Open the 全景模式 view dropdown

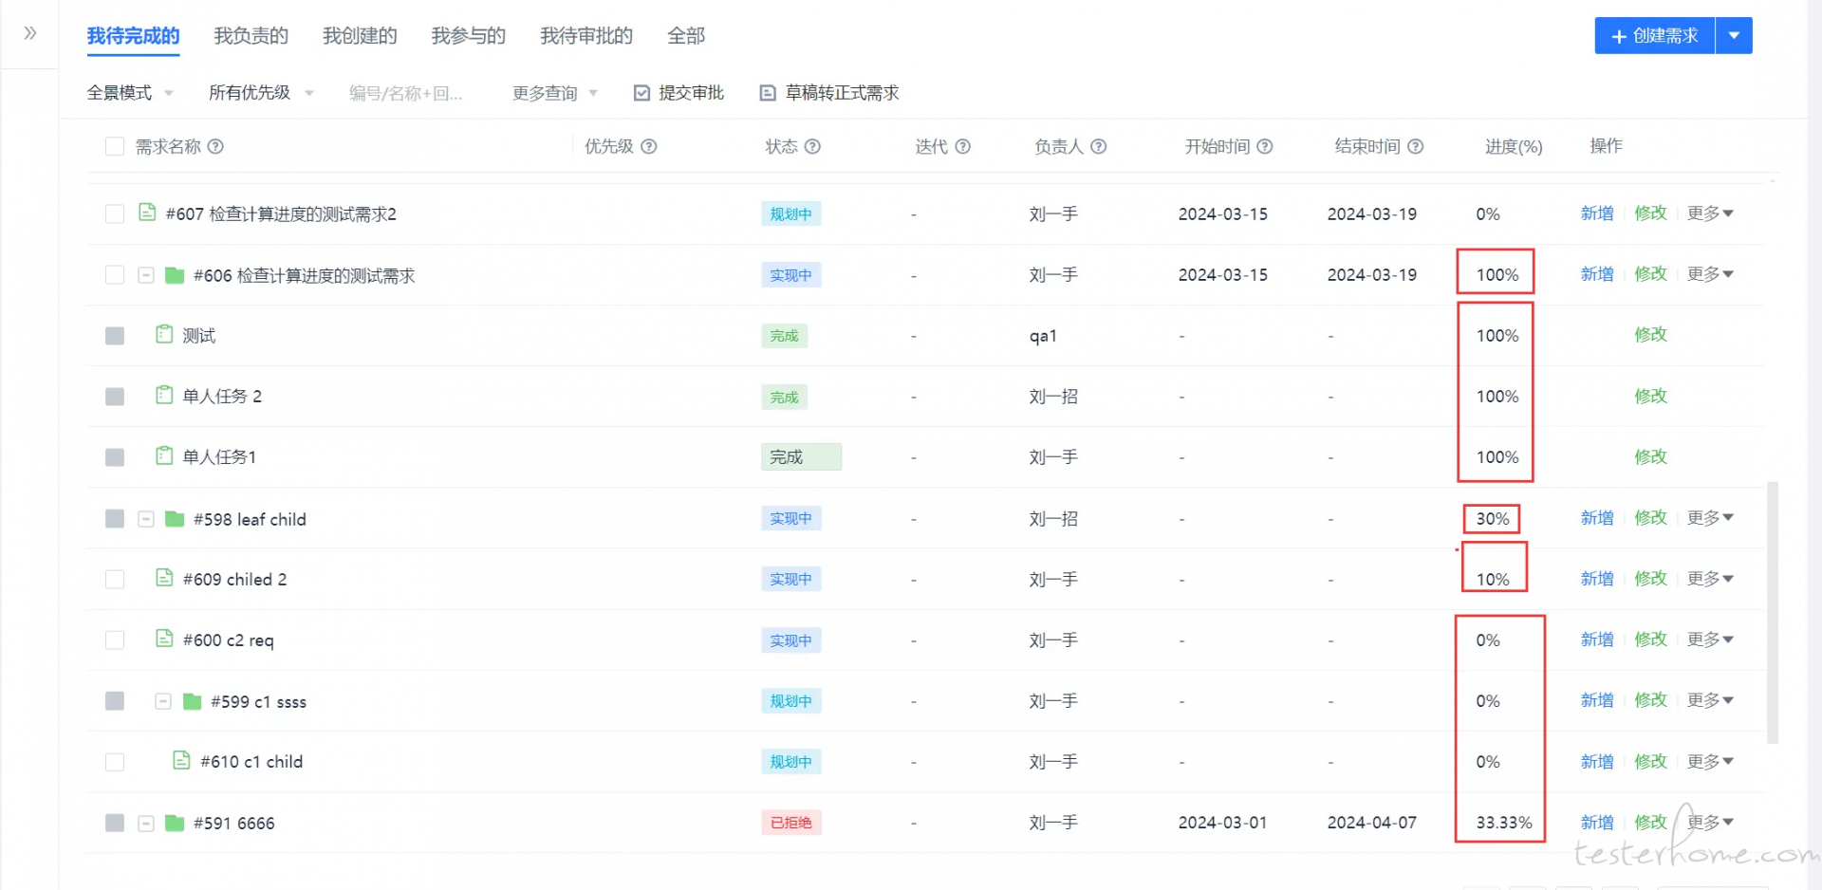click(130, 93)
